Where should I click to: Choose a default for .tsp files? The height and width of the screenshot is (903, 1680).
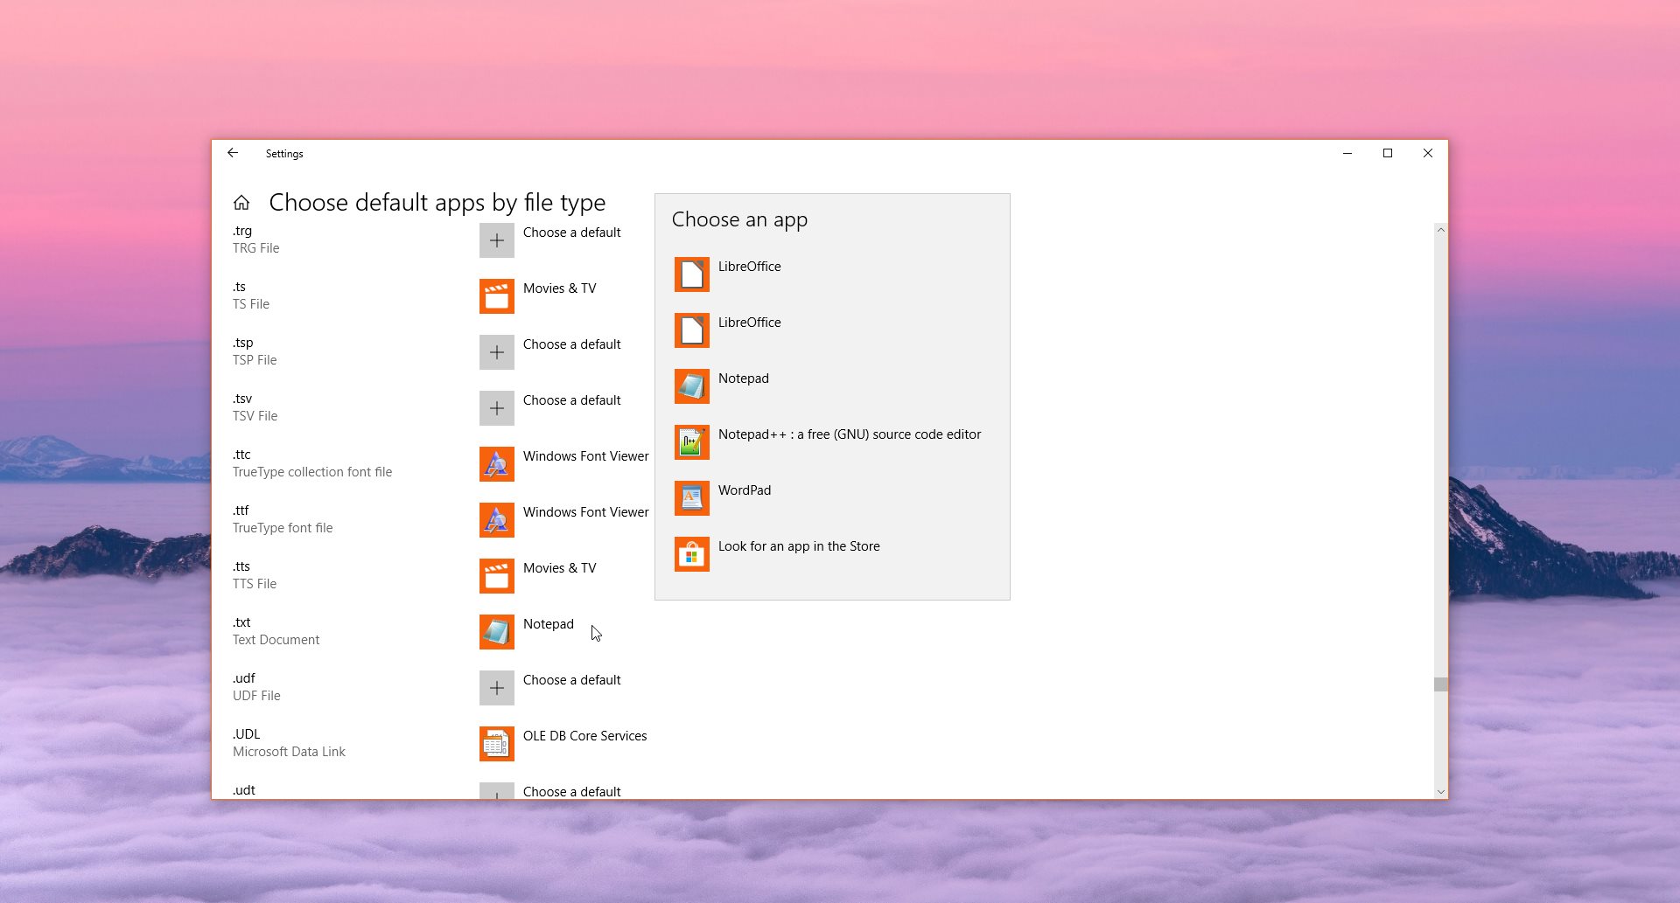[571, 344]
